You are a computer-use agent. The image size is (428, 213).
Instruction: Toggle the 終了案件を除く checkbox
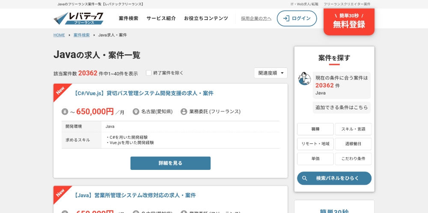[x=149, y=73]
